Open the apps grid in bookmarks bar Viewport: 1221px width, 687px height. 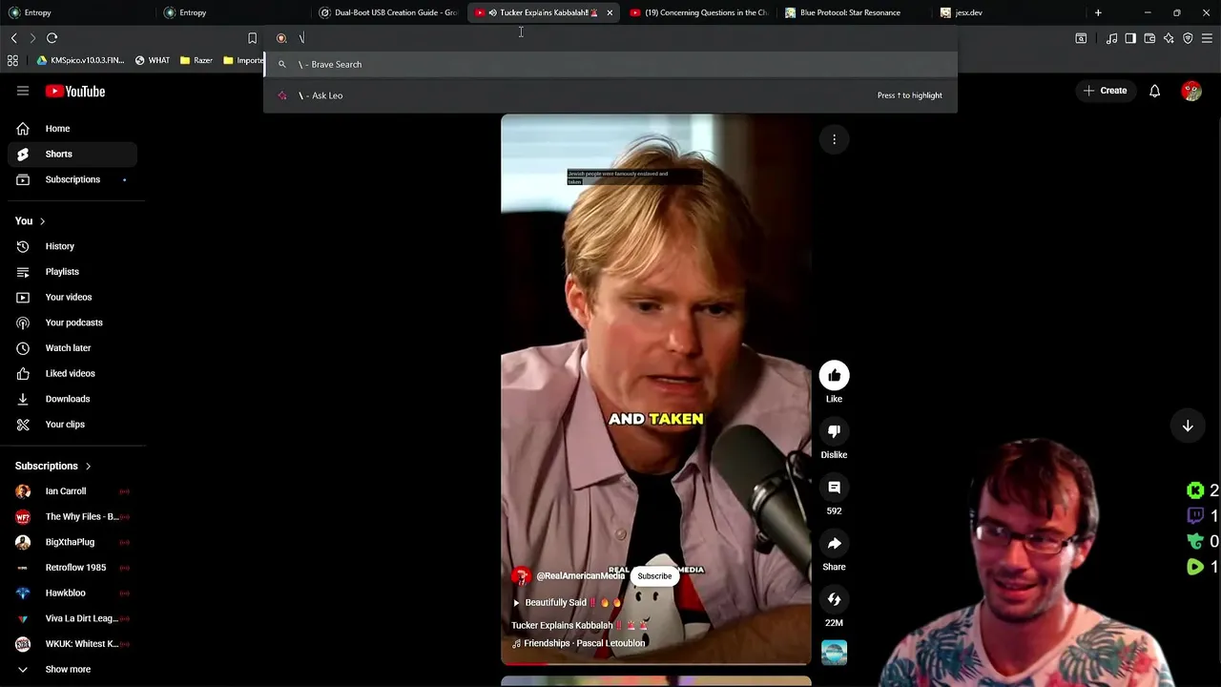(12, 60)
